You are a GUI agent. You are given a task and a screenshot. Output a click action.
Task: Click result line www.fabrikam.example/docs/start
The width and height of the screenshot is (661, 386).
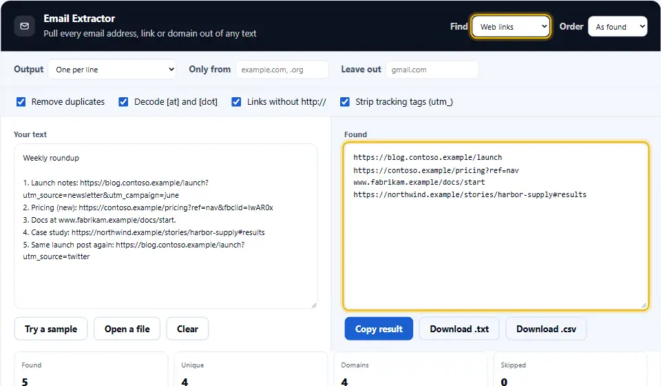pos(419,182)
